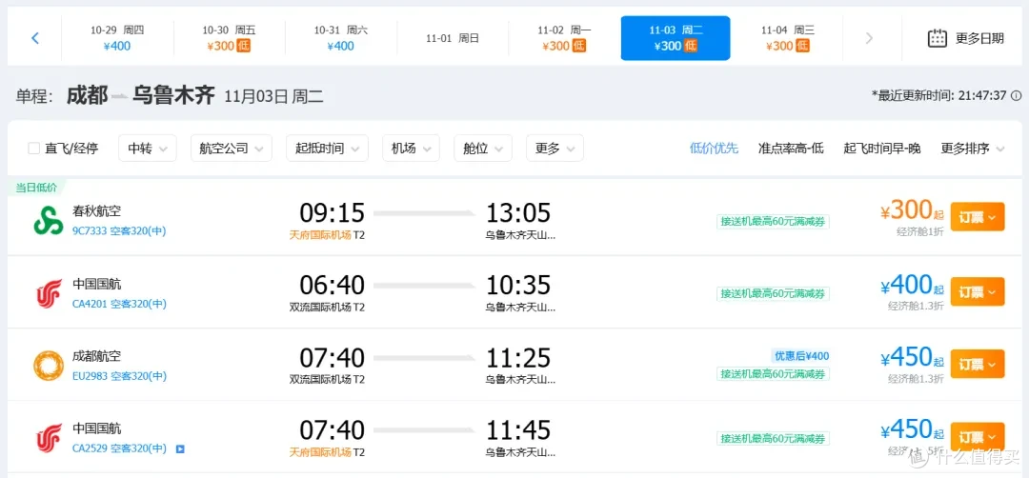Click Air China logo for CA2529
The image size is (1029, 478).
click(x=49, y=437)
